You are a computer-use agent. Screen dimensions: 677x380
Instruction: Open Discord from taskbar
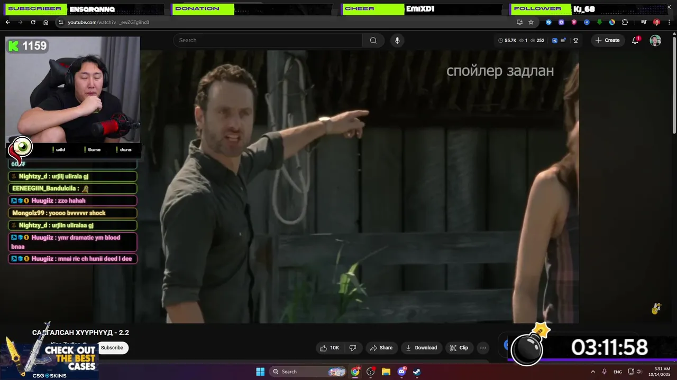pos(401,372)
